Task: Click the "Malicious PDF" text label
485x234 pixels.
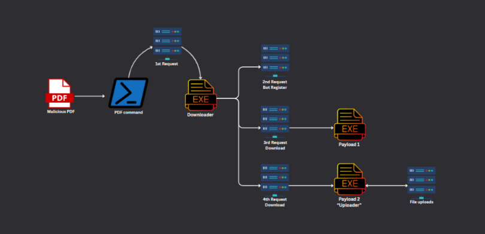Action: (x=61, y=112)
